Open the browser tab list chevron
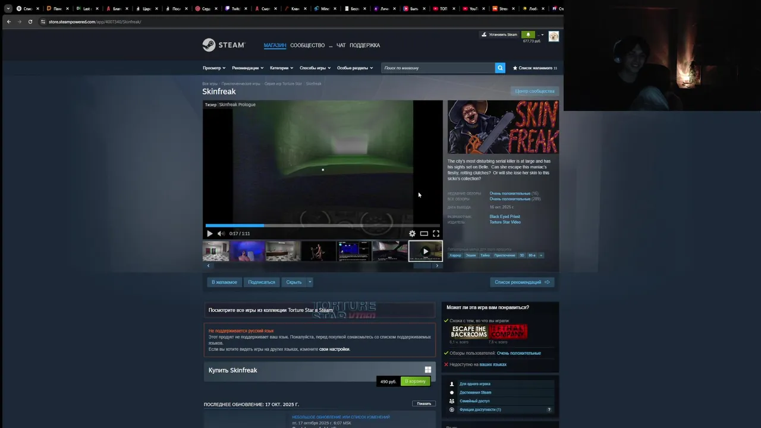Viewport: 761px width, 428px height. (x=8, y=9)
